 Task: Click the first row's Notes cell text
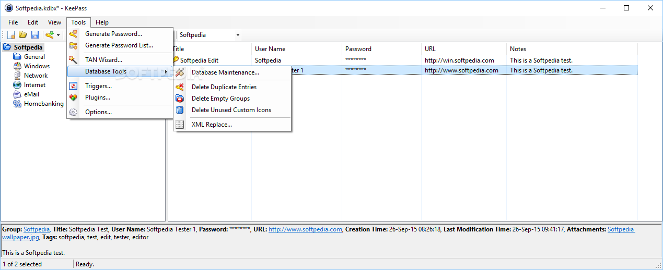(541, 60)
